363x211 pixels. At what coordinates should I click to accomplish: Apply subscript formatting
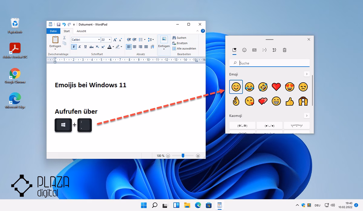coord(97,47)
